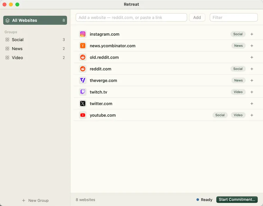Click the Social tag on instagram.com

238,34
